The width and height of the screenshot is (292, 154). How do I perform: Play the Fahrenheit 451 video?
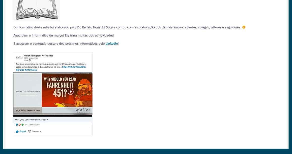point(71,91)
